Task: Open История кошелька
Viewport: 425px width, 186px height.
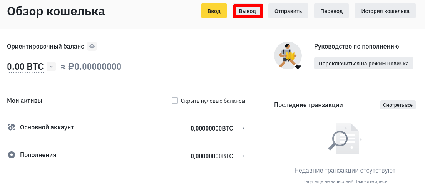Action: 385,11
